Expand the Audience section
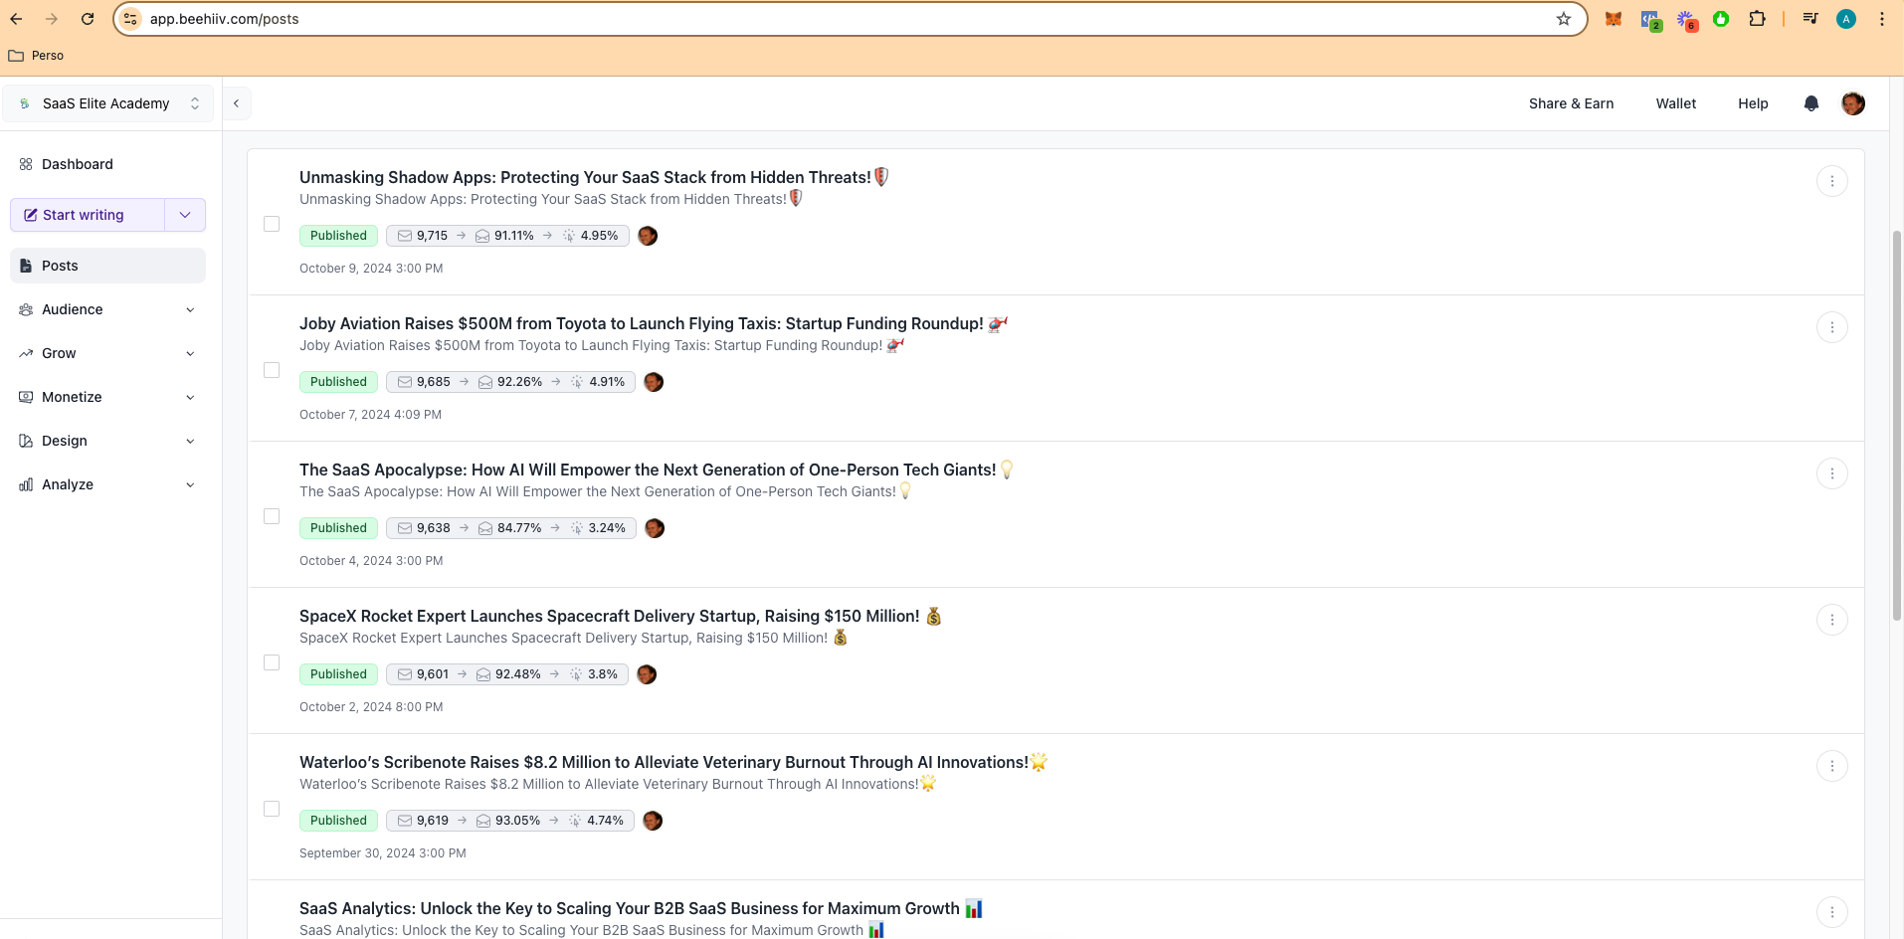 107,309
